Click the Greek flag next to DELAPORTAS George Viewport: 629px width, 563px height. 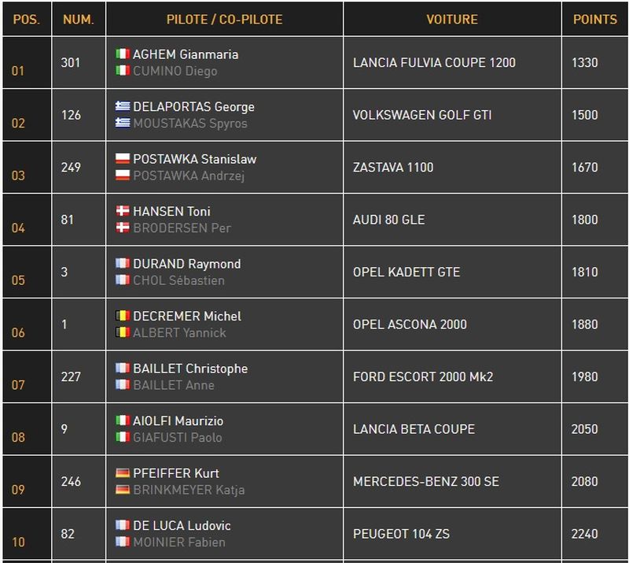pyautogui.click(x=122, y=106)
